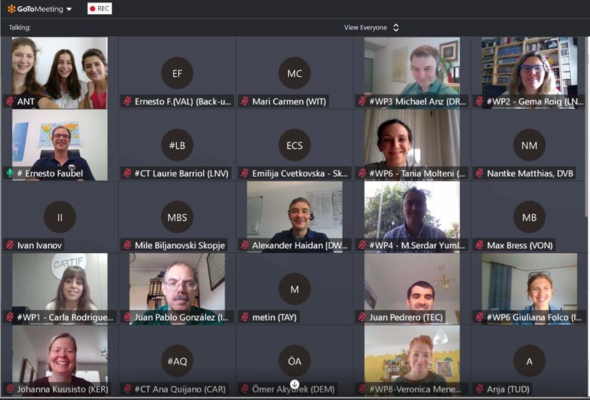The width and height of the screenshot is (590, 400).
Task: Click the Johanna Kuusisto (KER) name label
Action: click(x=63, y=389)
